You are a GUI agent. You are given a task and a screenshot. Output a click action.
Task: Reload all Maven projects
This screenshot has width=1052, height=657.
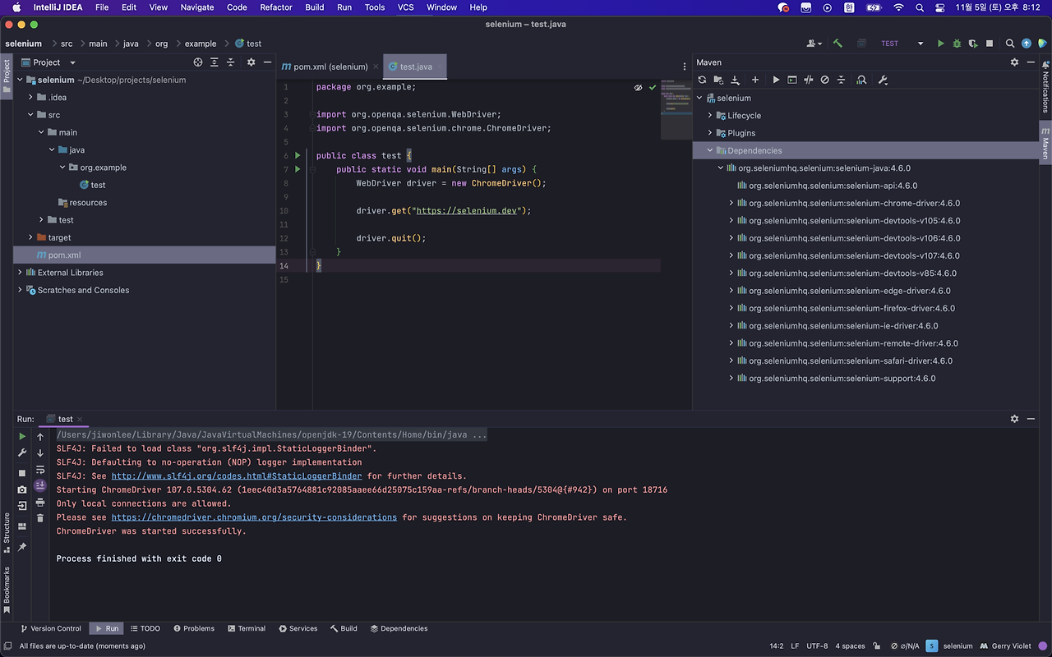(x=702, y=80)
